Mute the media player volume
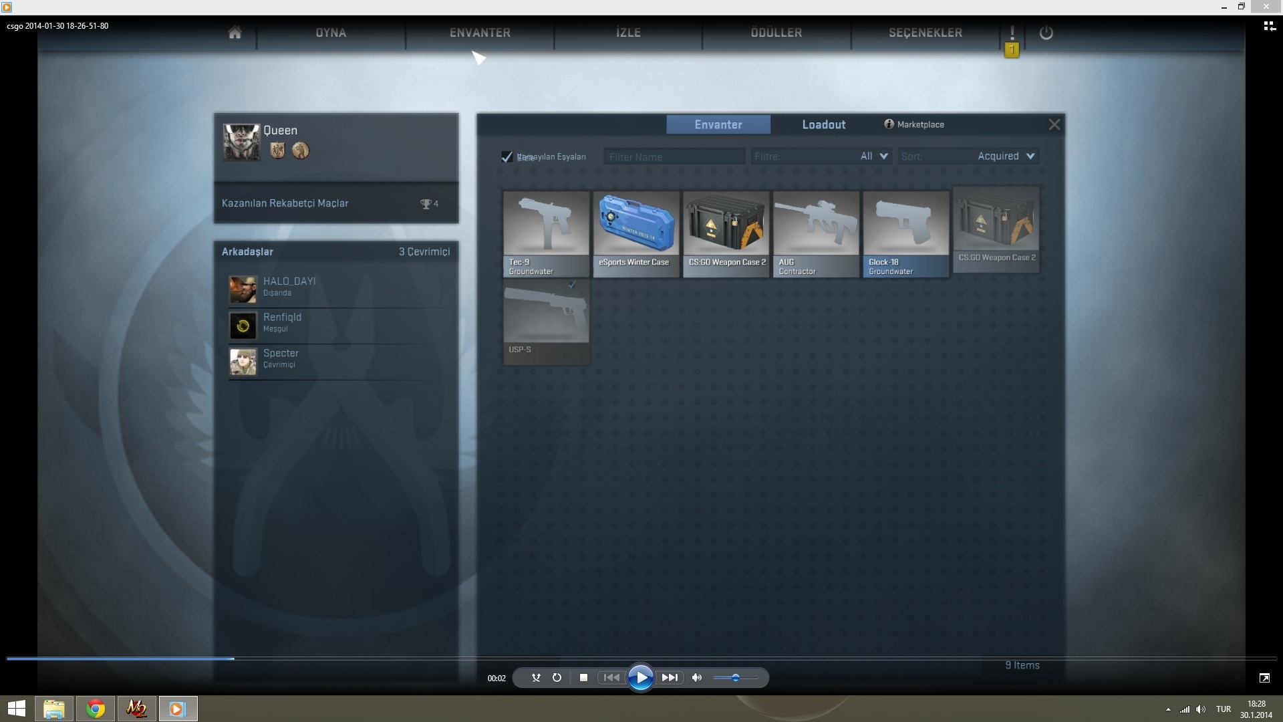This screenshot has width=1283, height=722. pyautogui.click(x=696, y=677)
